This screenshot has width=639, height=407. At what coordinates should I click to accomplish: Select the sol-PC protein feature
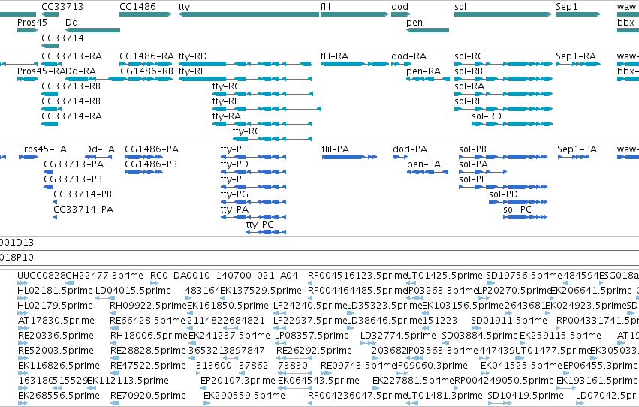point(526,217)
